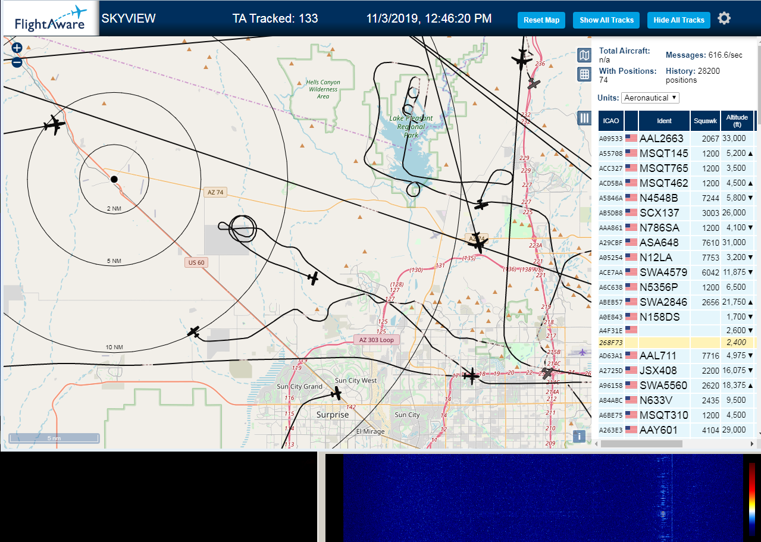Select the JSX408 aircraft row
761x542 pixels.
click(677, 370)
